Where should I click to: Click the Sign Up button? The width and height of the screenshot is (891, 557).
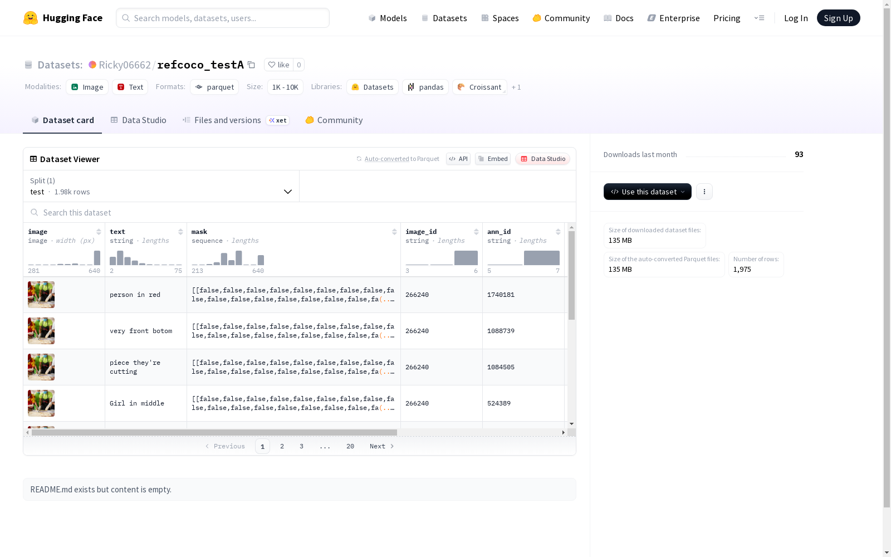click(x=838, y=18)
